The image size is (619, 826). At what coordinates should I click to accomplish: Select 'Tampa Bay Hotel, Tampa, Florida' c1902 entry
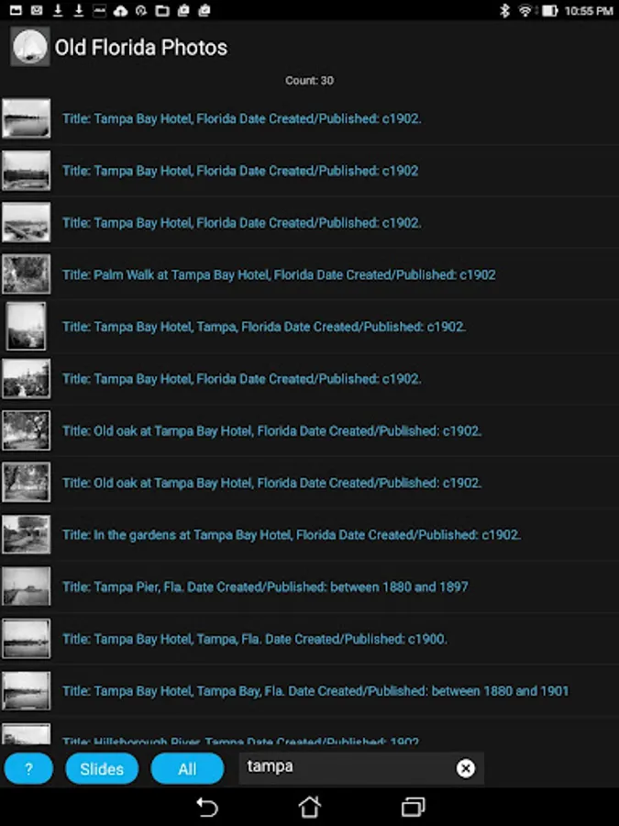[264, 327]
